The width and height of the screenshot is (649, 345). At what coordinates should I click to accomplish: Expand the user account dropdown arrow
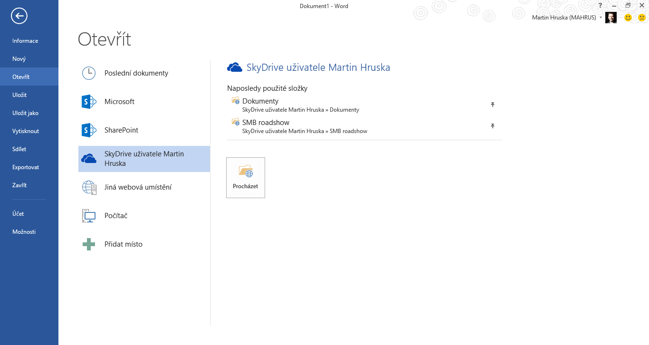click(601, 18)
